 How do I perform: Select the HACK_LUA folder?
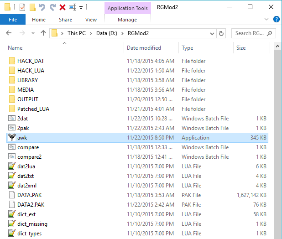[31, 71]
